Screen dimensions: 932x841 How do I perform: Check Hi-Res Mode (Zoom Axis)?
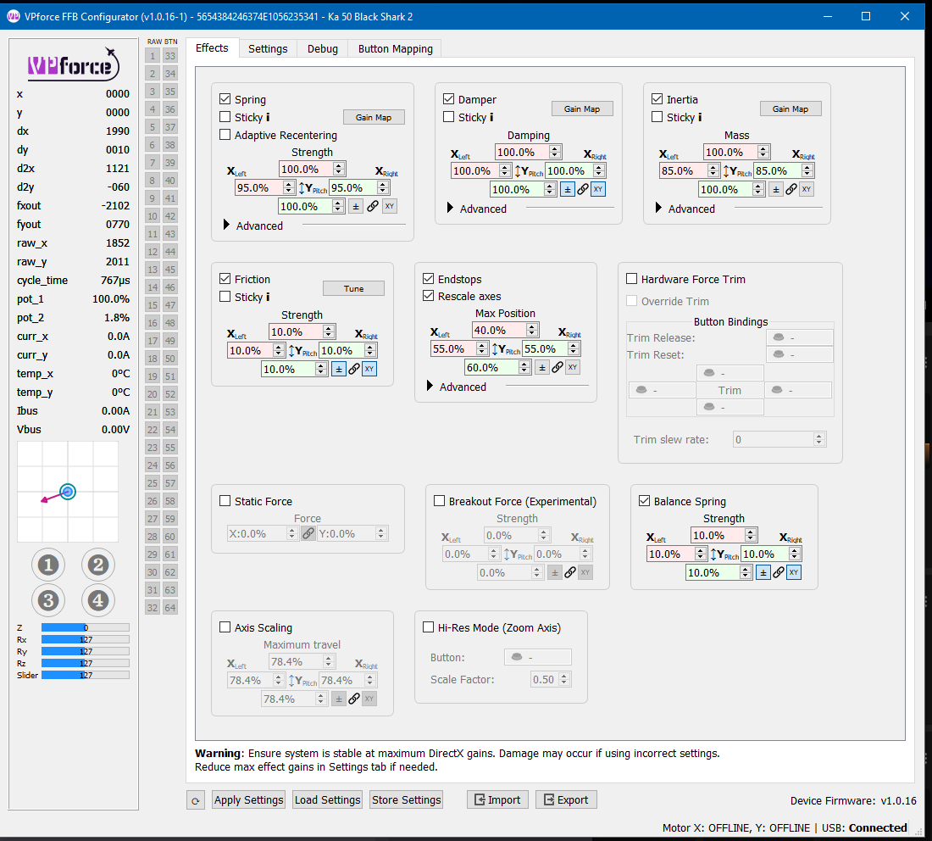[x=428, y=627]
